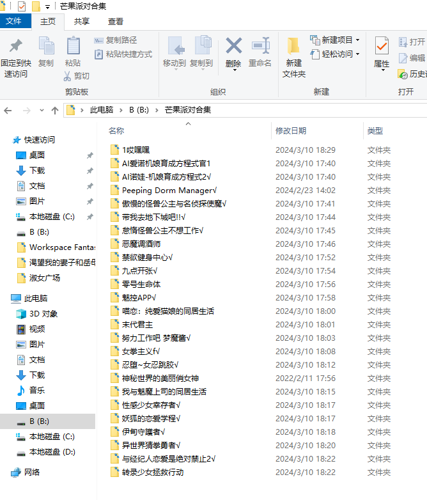This screenshot has width=427, height=500.
Task: Click the Move to icon
Action: (175, 47)
